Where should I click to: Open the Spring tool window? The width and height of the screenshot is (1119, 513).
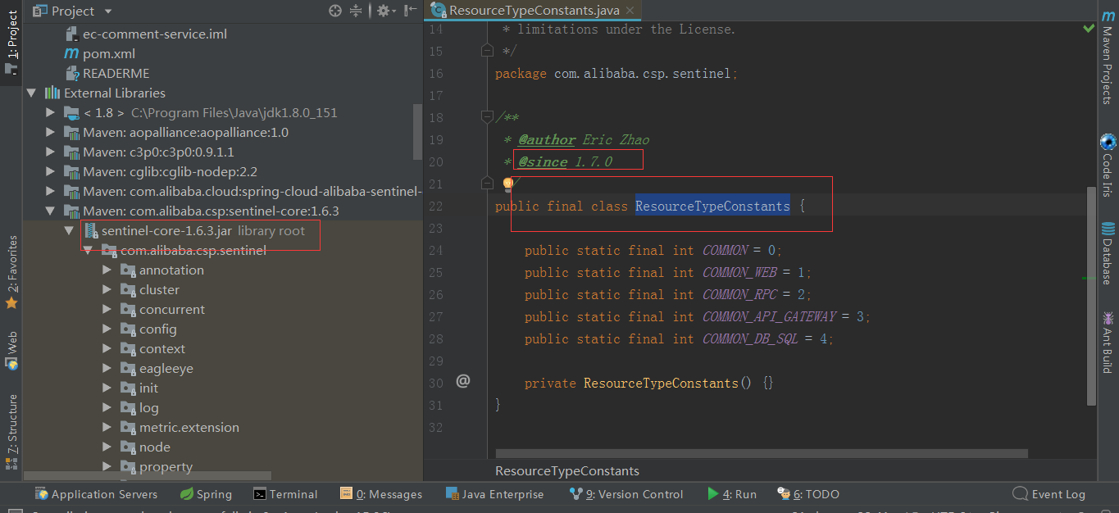[x=205, y=494]
